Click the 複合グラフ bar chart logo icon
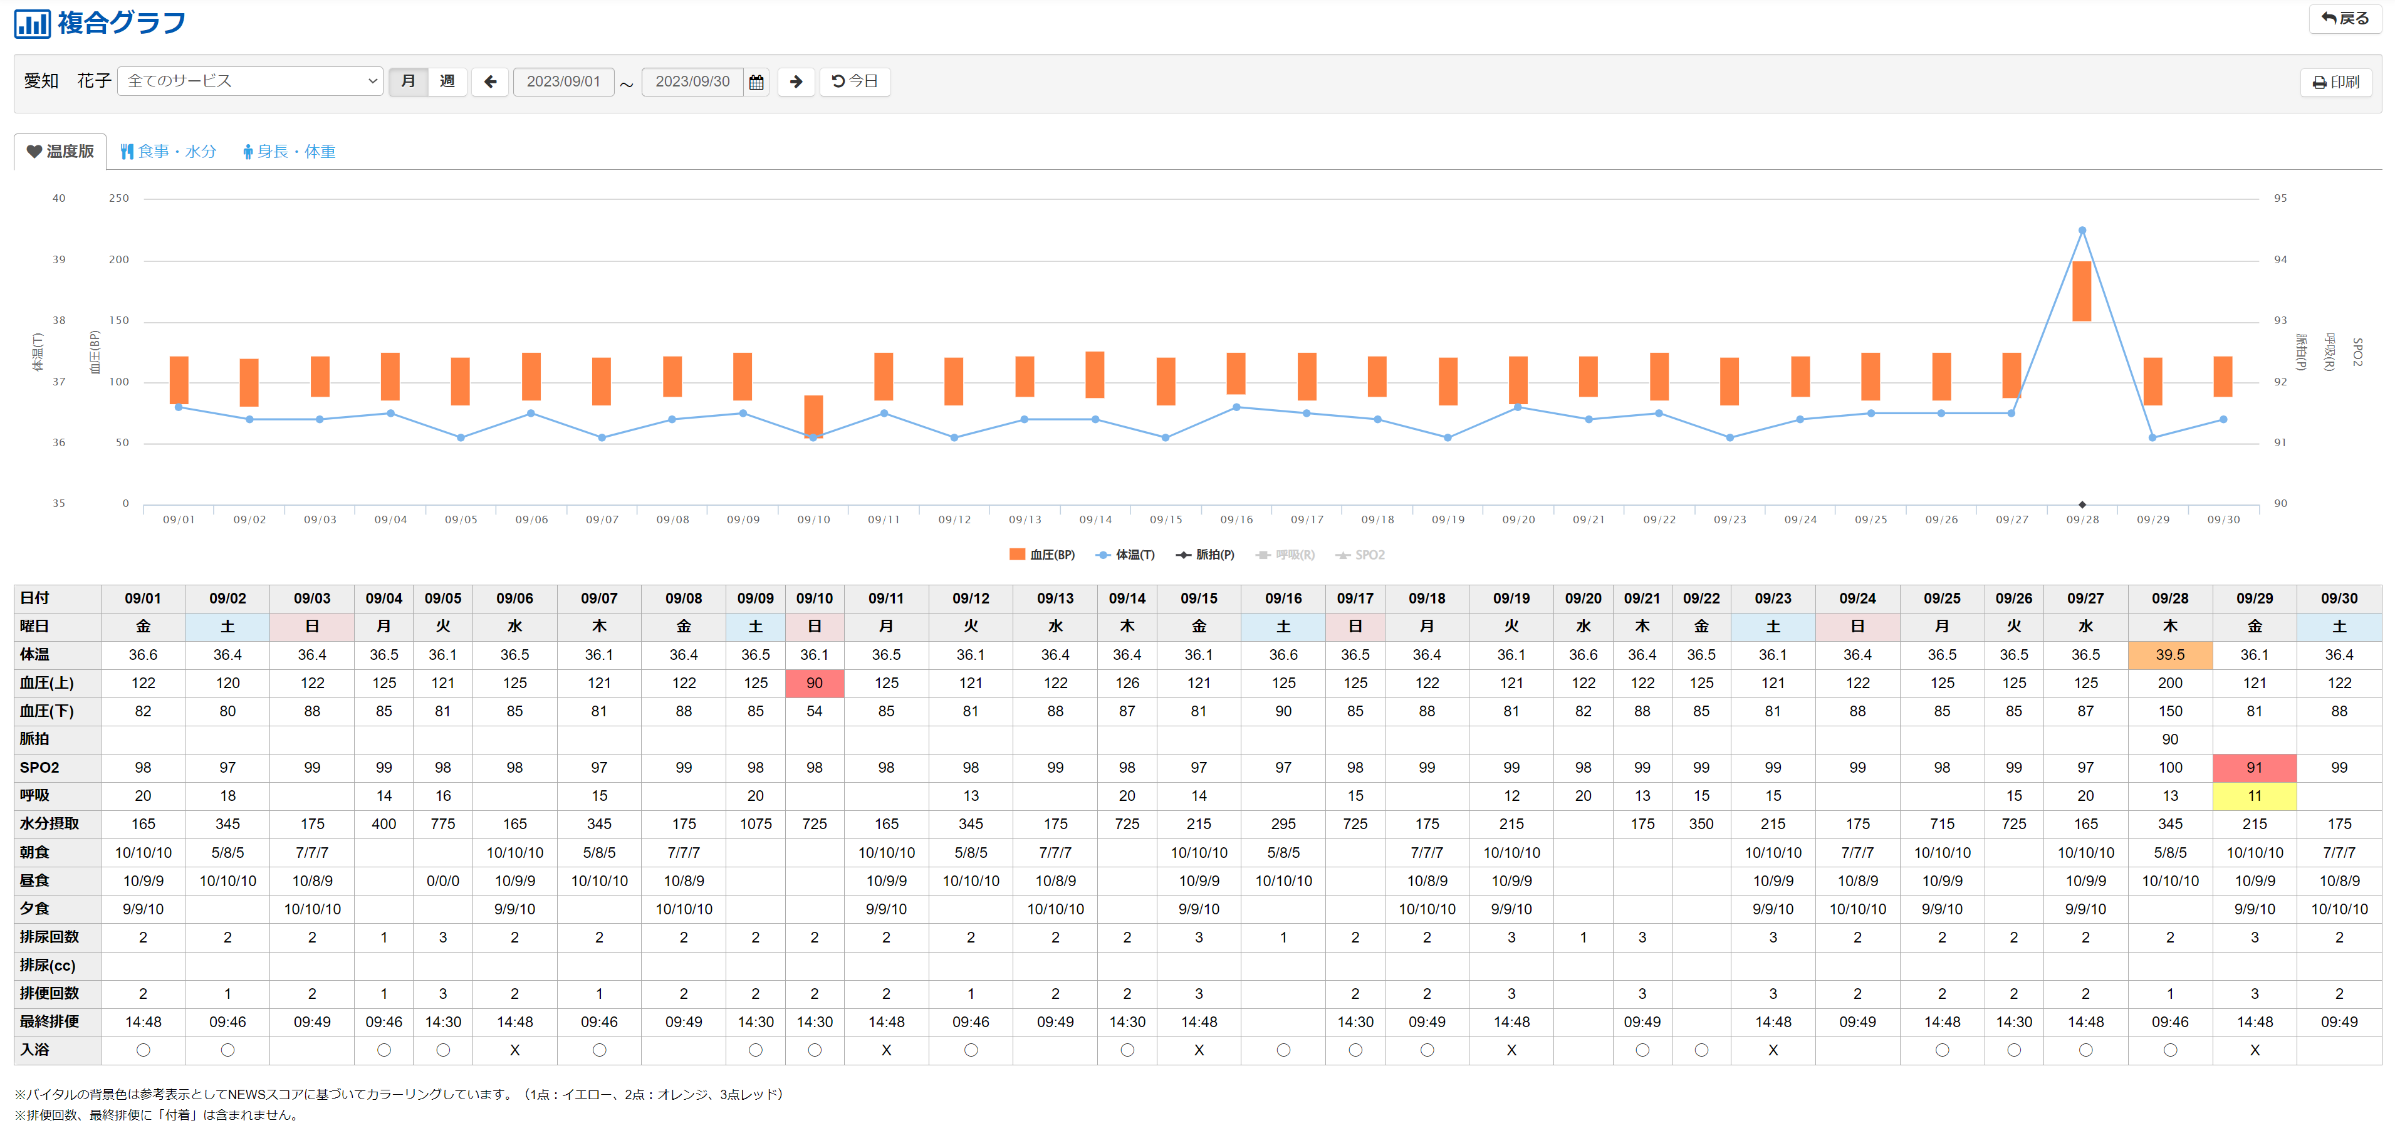2395x1128 pixels. pyautogui.click(x=31, y=23)
